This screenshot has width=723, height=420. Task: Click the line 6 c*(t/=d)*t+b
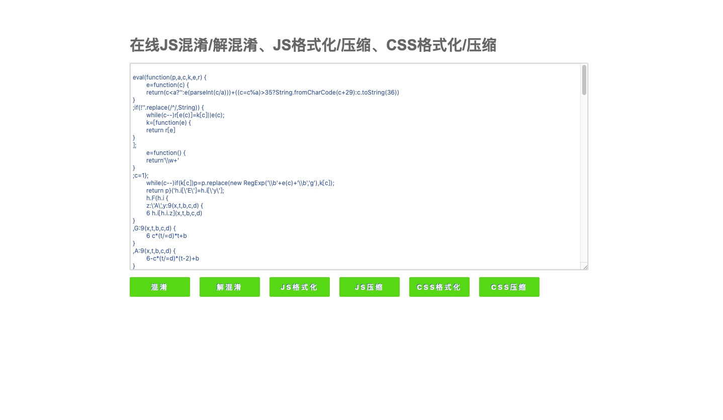166,236
